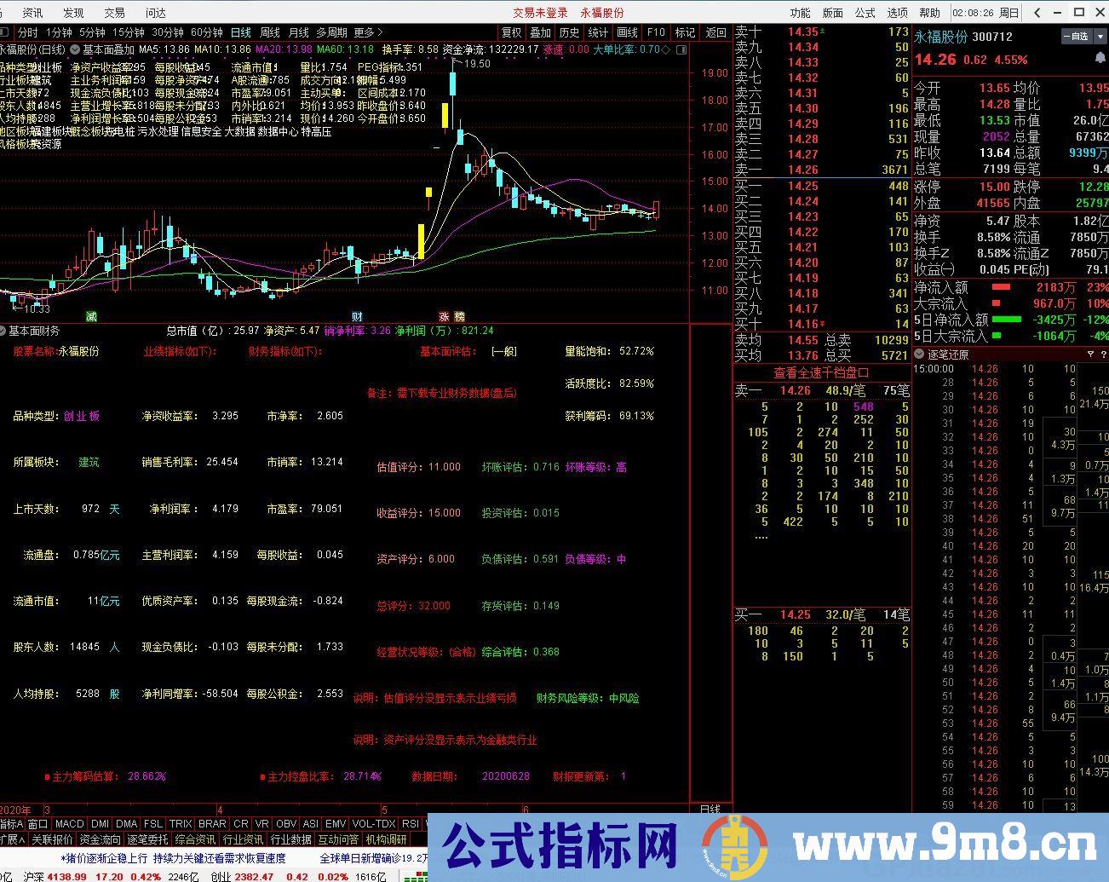Open the 功能 menu

coord(800,13)
